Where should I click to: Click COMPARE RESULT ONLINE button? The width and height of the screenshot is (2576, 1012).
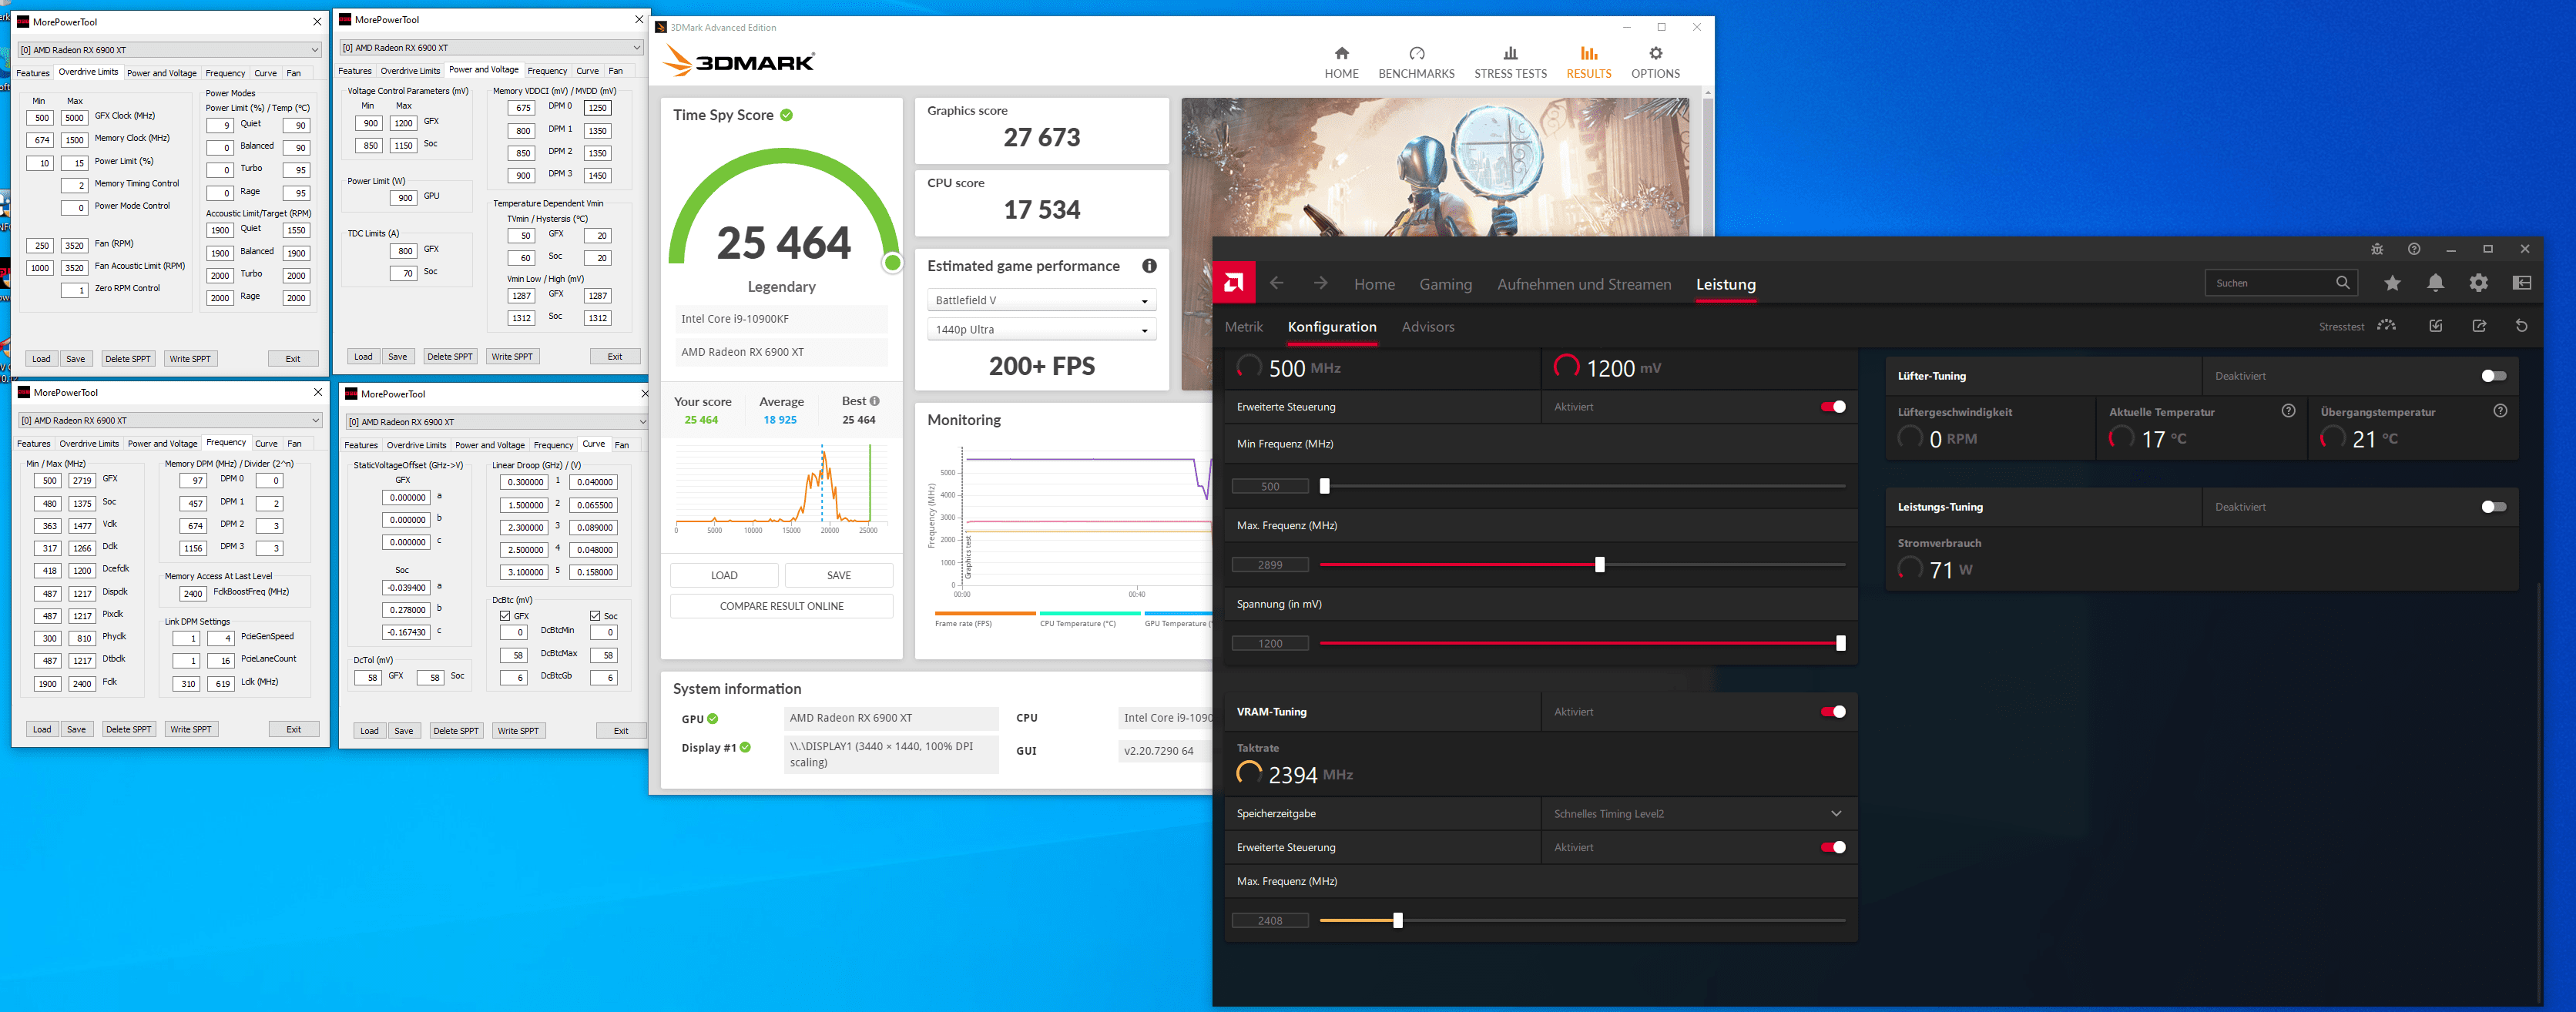point(781,606)
